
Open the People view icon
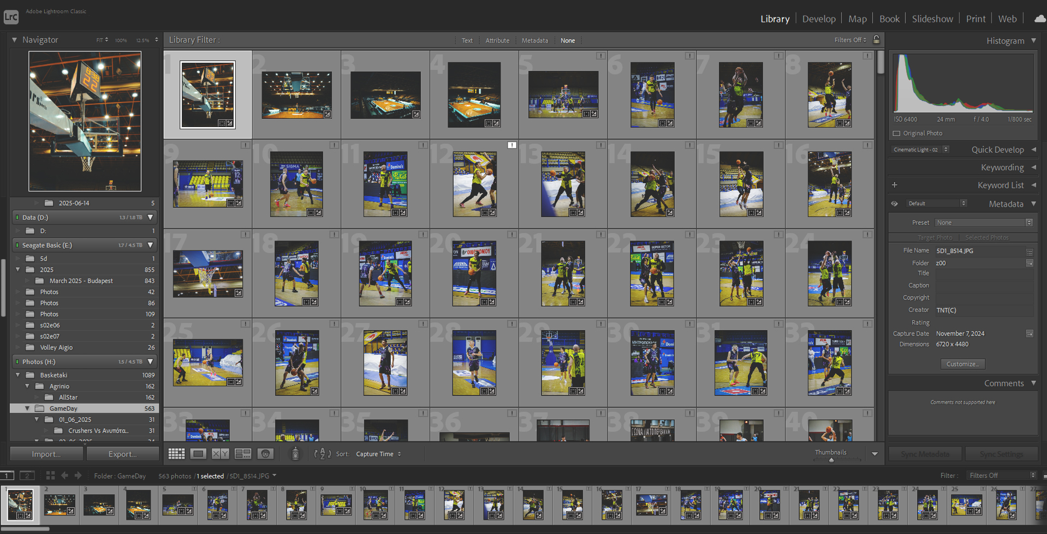click(265, 453)
